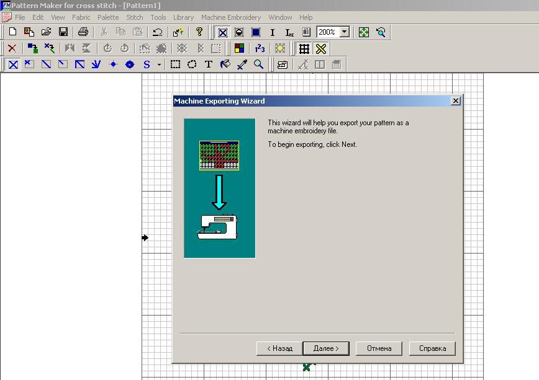
Task: Open the Palette menu
Action: tap(108, 17)
